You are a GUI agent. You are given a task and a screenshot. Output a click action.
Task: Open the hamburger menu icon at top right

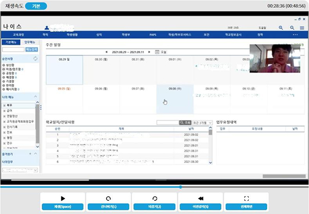302,28
